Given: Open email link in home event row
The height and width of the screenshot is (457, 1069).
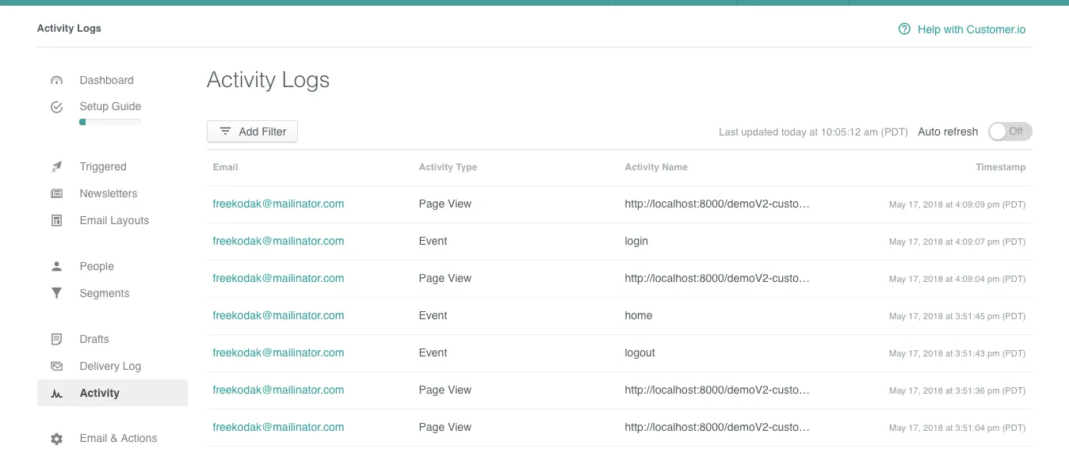Looking at the screenshot, I should pos(278,316).
